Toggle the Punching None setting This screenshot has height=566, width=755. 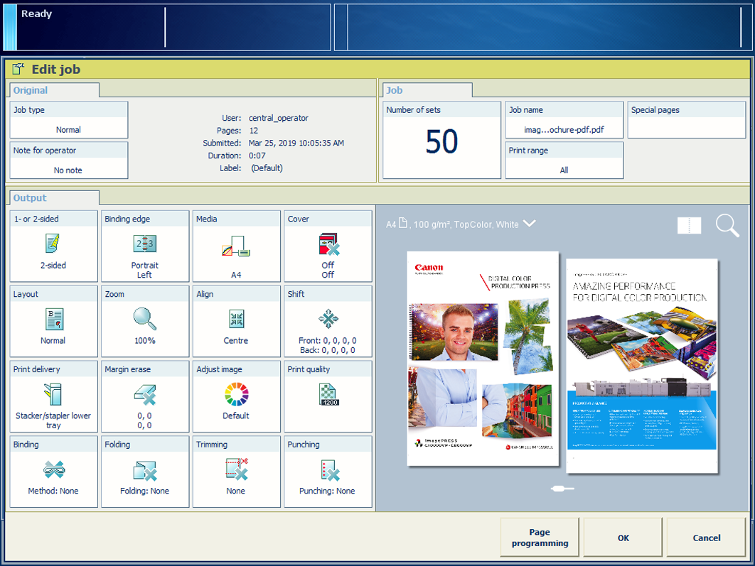(x=328, y=471)
